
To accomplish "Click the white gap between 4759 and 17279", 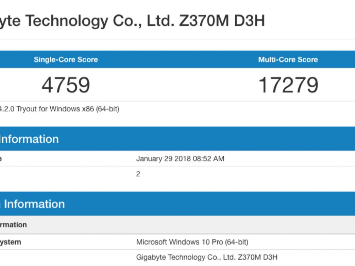I will [x=177, y=85].
